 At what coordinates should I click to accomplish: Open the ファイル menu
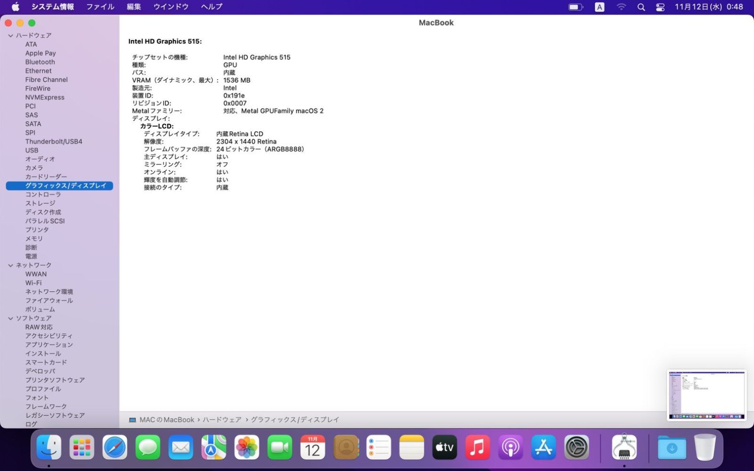(x=99, y=7)
